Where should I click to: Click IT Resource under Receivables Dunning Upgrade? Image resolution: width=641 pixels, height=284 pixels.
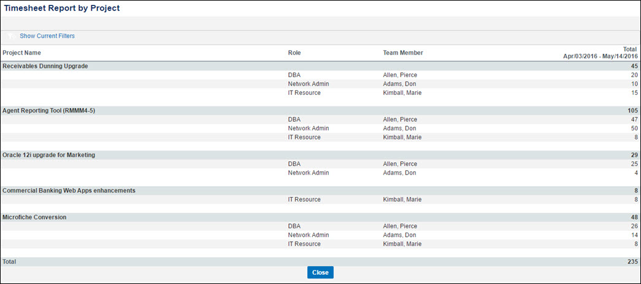click(x=305, y=93)
